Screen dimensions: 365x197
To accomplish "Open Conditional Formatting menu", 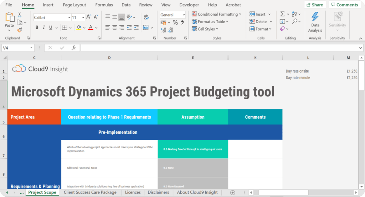I will coord(216,14).
